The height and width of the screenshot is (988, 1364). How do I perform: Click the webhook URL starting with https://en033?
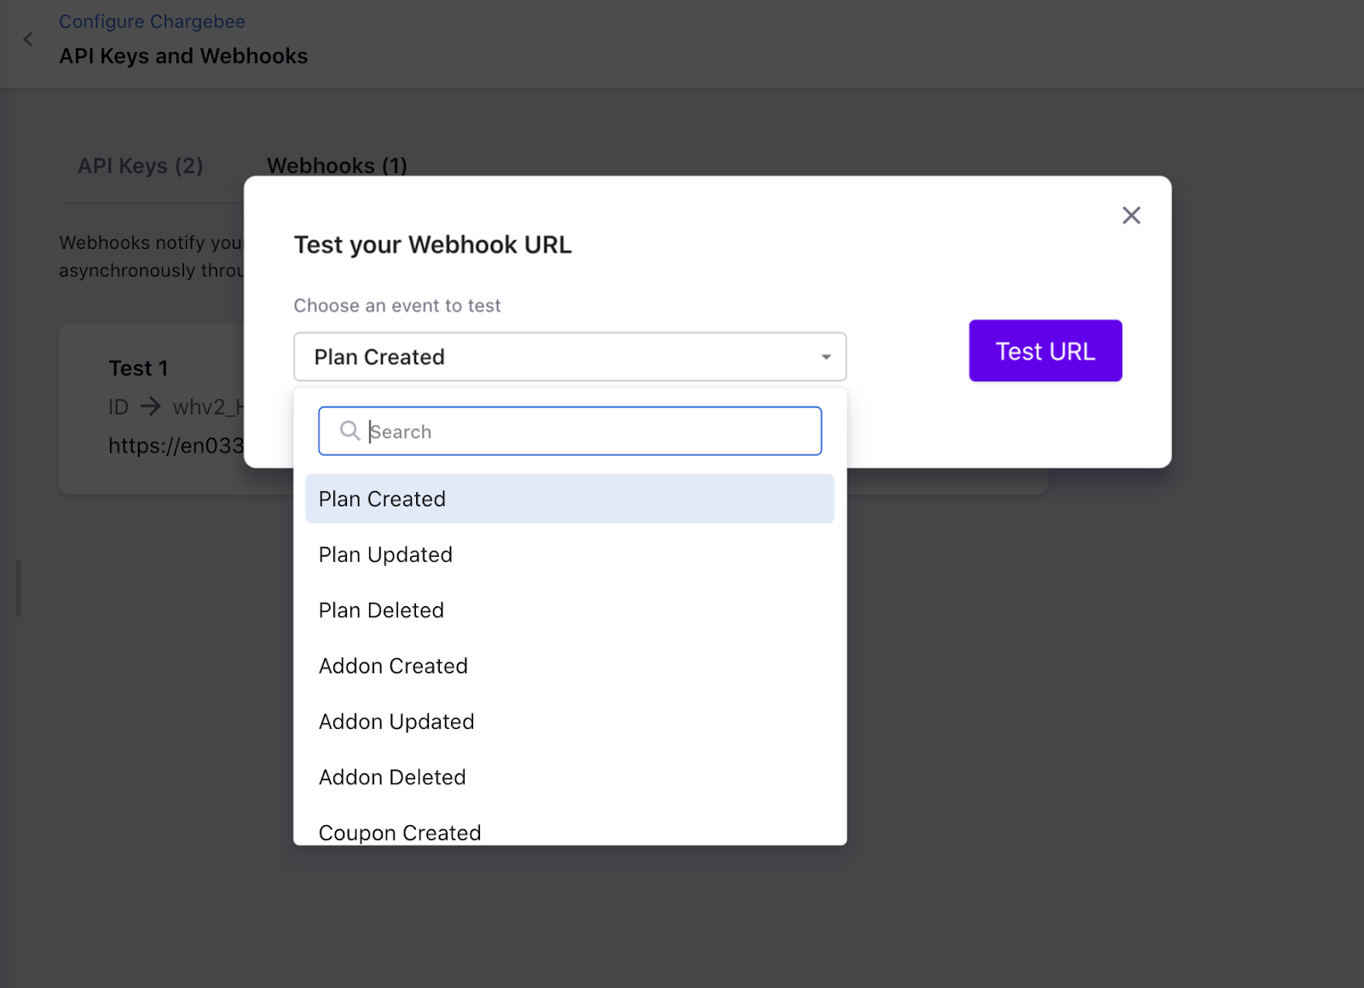click(x=176, y=446)
